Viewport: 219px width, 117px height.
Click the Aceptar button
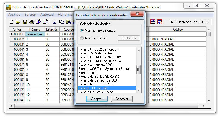click(x=97, y=99)
